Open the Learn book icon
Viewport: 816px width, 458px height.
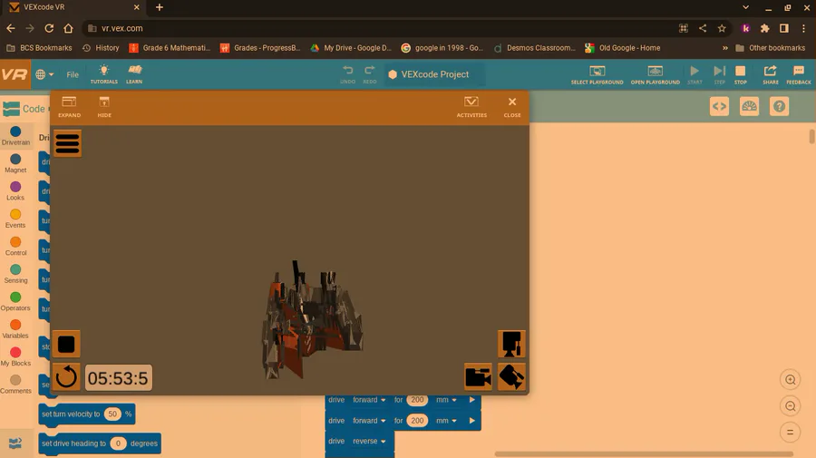pyautogui.click(x=134, y=73)
